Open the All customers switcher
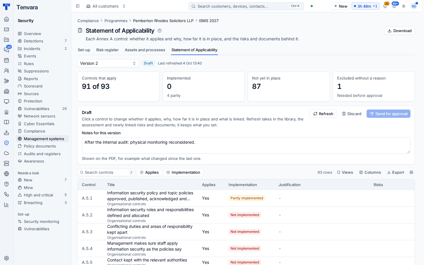The image size is (424, 265). tap(106, 6)
